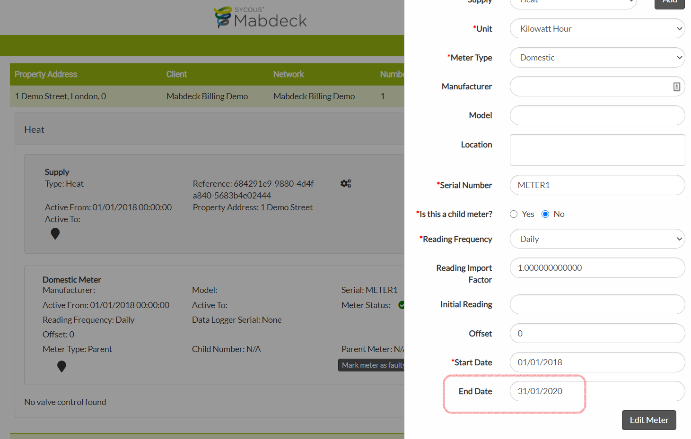Select the Domestic Meter location pin

(62, 366)
